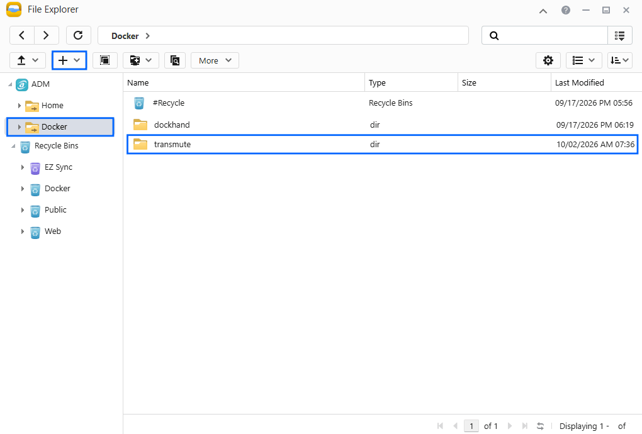Open the remote folder mount dropdown
Screen dimensions: 642x434
141,60
